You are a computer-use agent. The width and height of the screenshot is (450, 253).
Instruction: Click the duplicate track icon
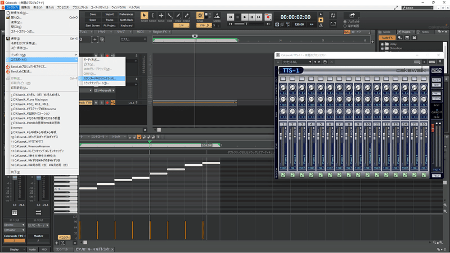(102, 39)
